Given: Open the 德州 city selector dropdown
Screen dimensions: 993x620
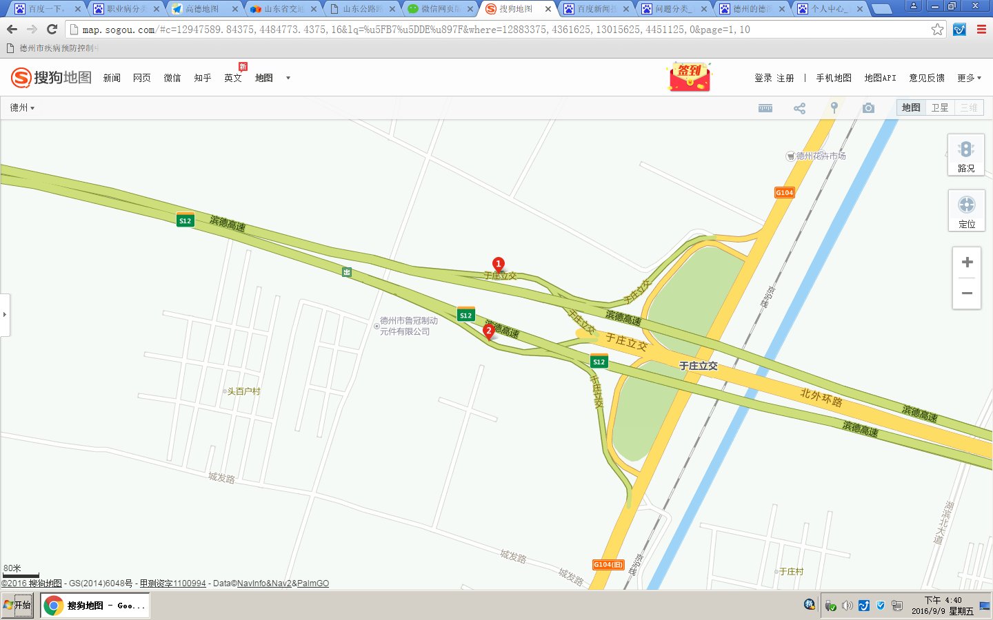Looking at the screenshot, I should (x=22, y=107).
